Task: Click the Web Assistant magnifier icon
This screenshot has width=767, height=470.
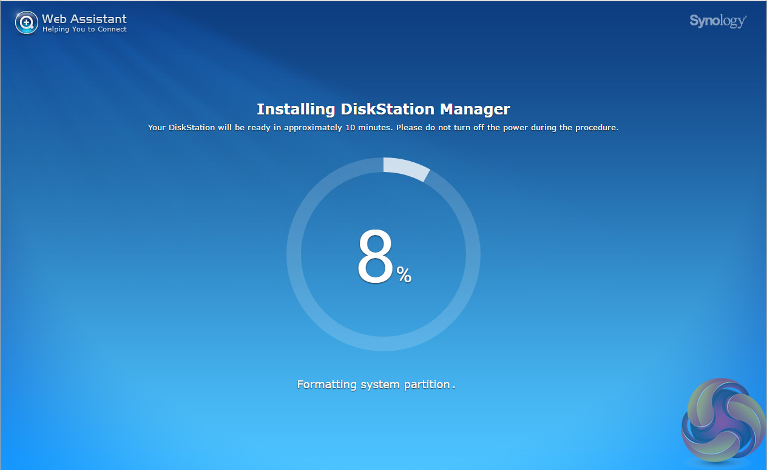Action: 27,23
